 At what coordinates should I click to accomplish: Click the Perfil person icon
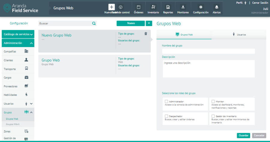click(x=245, y=3)
